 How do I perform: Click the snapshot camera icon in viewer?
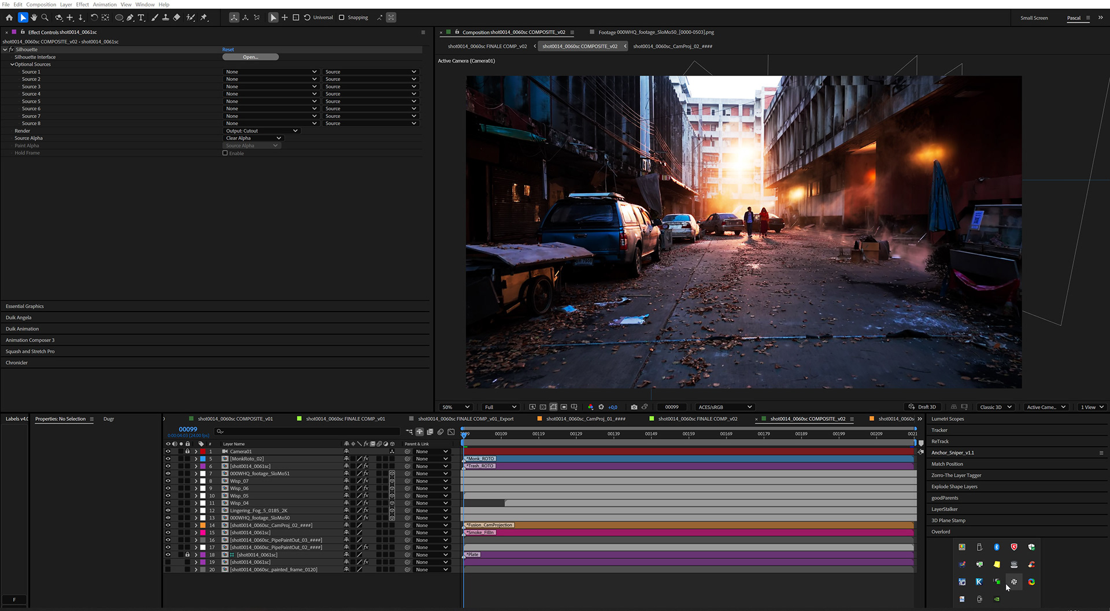634,407
